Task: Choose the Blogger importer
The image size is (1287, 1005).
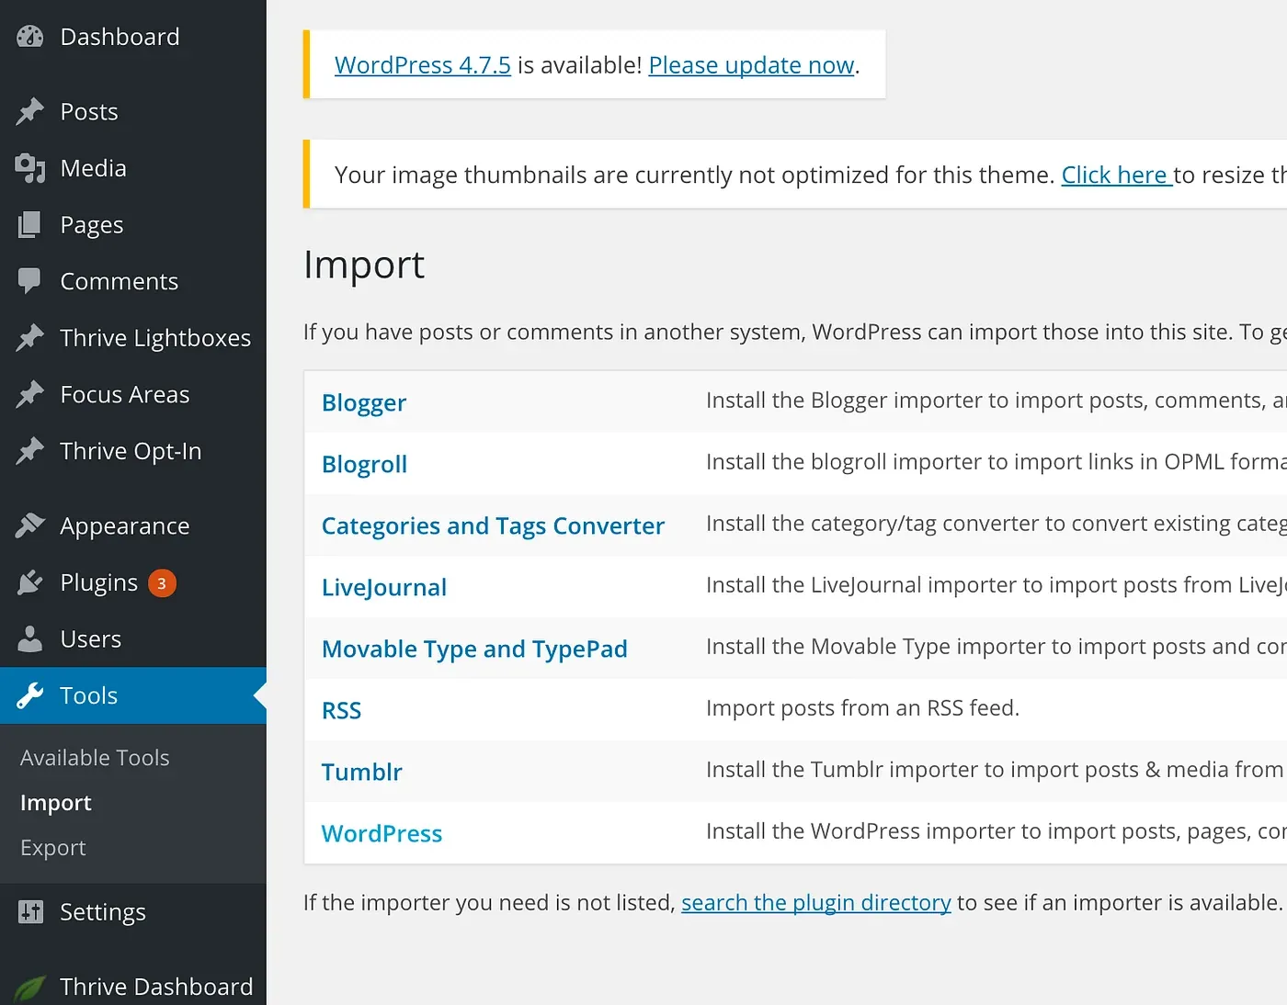Action: pyautogui.click(x=364, y=403)
